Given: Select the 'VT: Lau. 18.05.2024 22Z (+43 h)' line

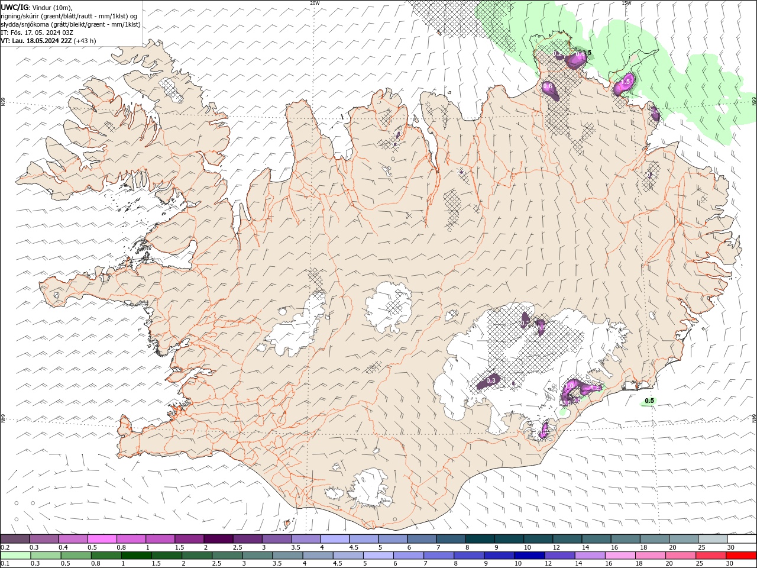Looking at the screenshot, I should 48,41.
